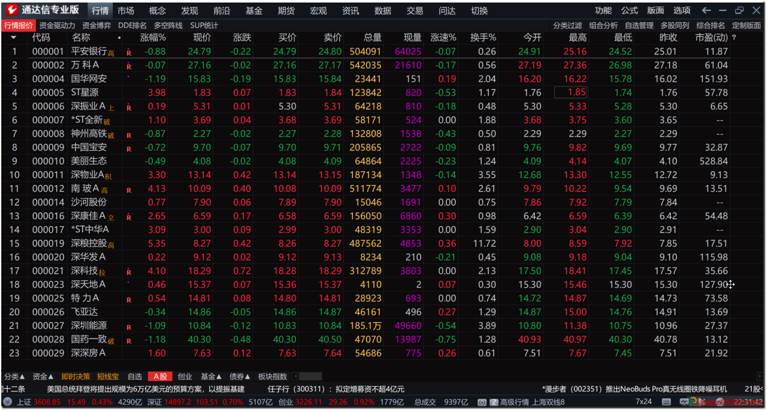
Task: Sort by the 总量 column header
Action: click(x=373, y=38)
